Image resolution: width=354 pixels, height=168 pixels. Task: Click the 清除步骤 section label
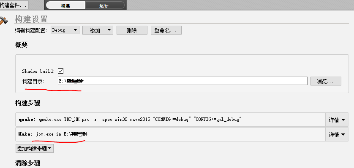pos(27,163)
